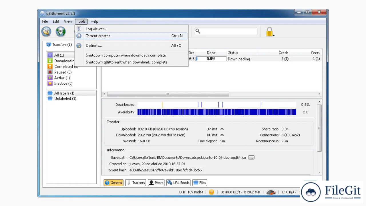366x206 pixels.
Task: Click the Transfers tab icon
Action: tap(49, 45)
